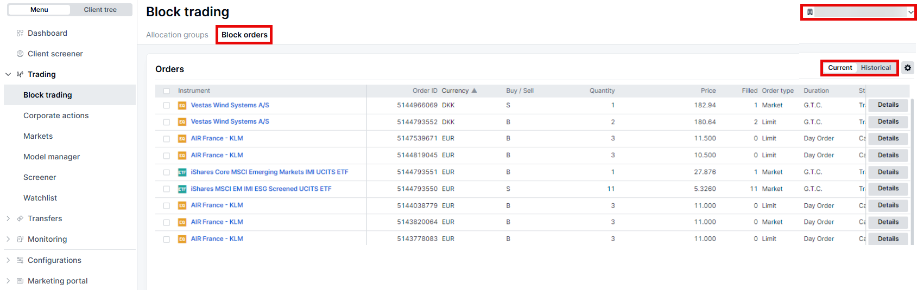Click the Transfers icon in sidebar
The height and width of the screenshot is (290, 917).
(x=20, y=218)
